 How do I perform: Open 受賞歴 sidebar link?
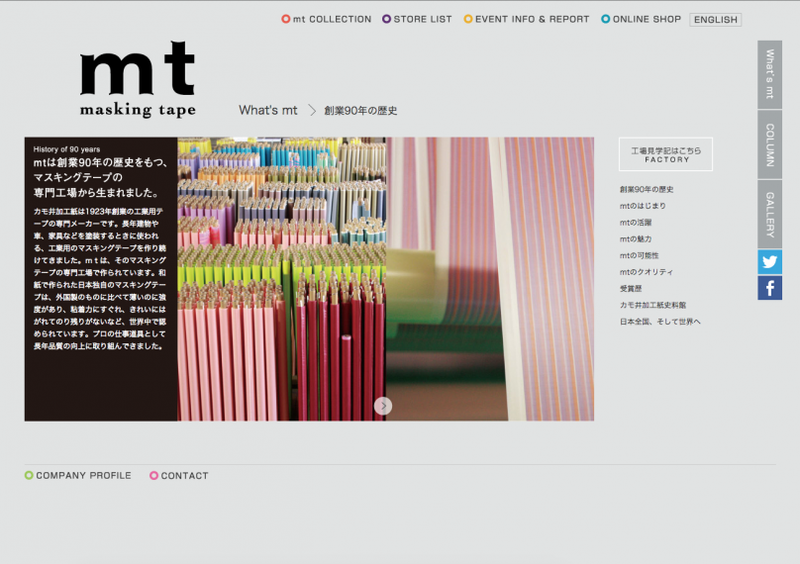point(631,288)
